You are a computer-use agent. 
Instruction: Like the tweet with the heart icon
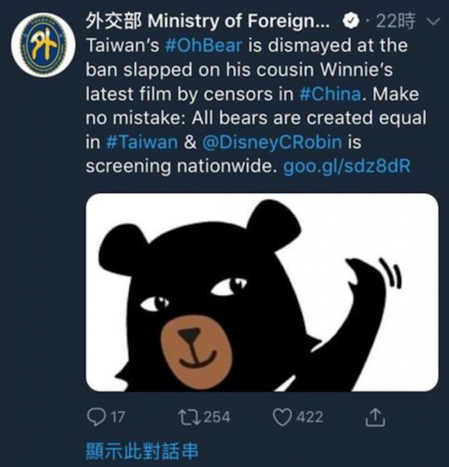pyautogui.click(x=282, y=417)
